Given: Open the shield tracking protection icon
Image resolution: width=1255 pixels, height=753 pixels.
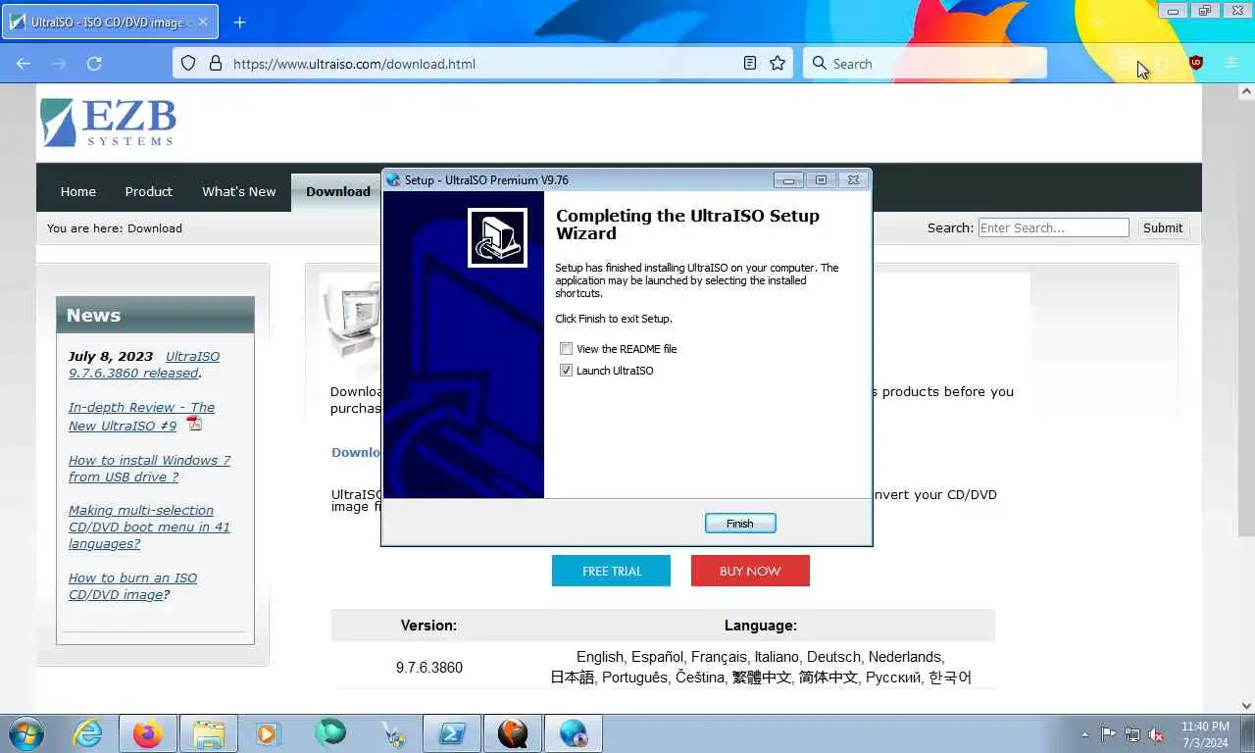Looking at the screenshot, I should click(190, 64).
